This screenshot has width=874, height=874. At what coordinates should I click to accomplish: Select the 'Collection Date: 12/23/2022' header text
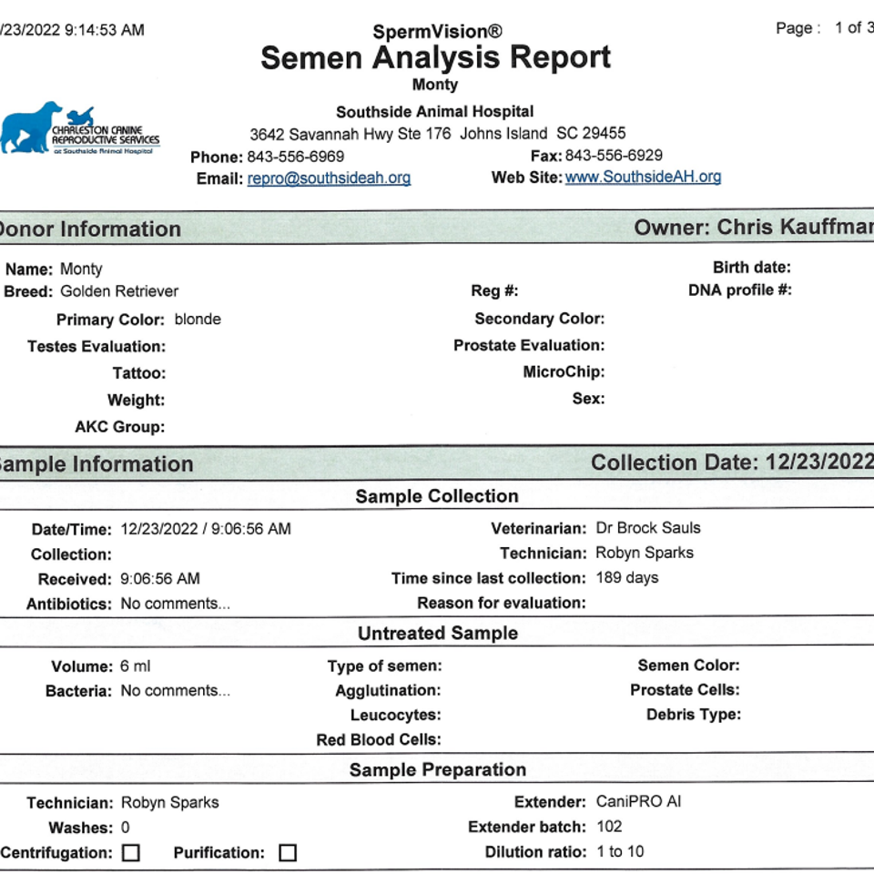click(732, 462)
